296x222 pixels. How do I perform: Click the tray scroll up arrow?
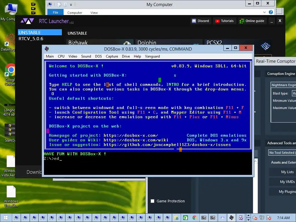click(x=248, y=215)
